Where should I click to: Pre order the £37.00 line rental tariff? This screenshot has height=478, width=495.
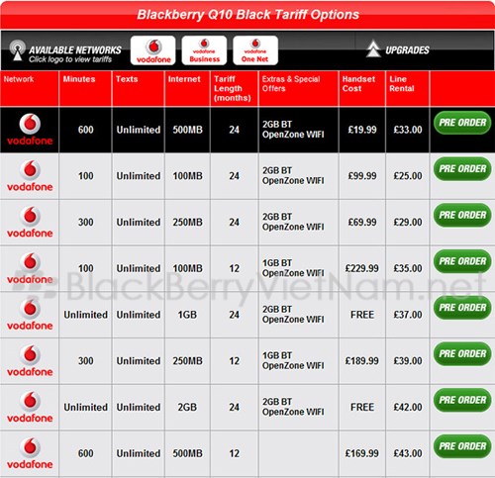[x=462, y=308]
